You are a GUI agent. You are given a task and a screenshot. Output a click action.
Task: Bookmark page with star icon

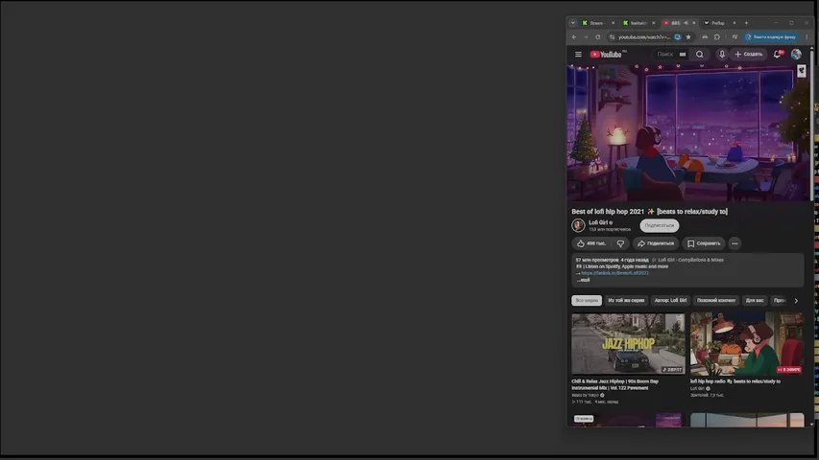point(688,37)
